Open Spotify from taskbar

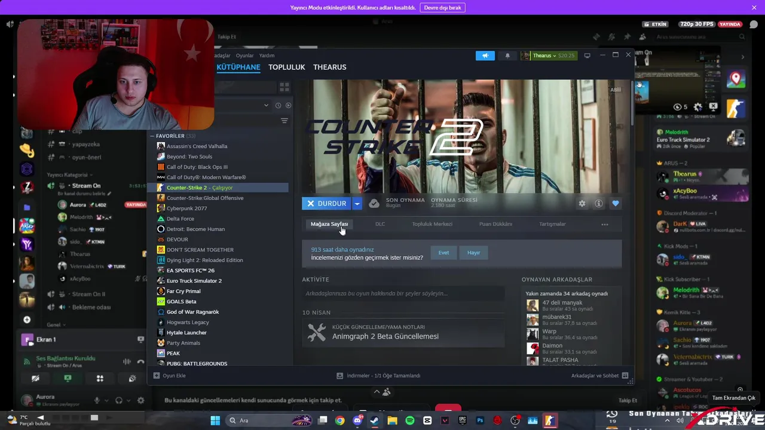[410, 420]
